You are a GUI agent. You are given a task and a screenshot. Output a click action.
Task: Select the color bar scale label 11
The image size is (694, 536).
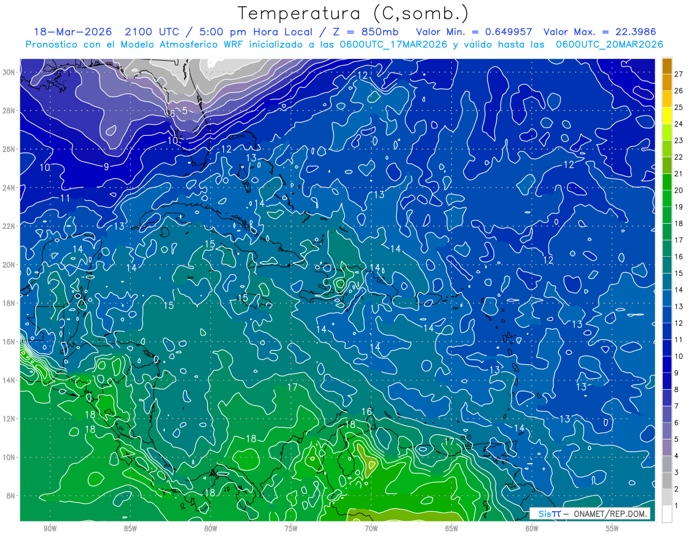pyautogui.click(x=679, y=339)
